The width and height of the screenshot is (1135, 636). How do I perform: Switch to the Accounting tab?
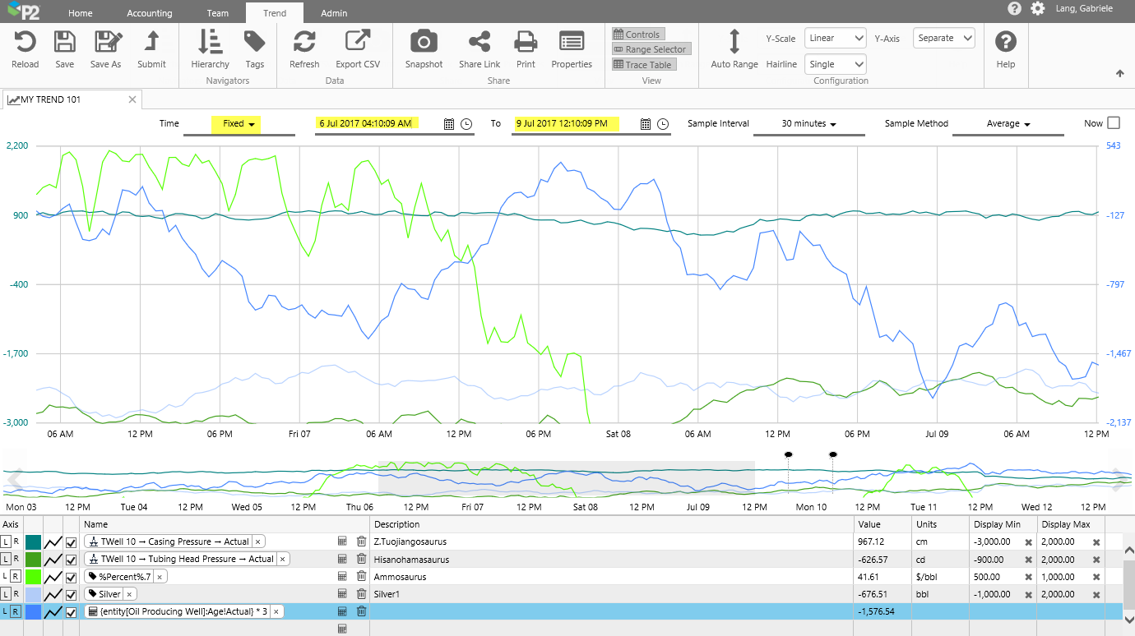(x=150, y=13)
